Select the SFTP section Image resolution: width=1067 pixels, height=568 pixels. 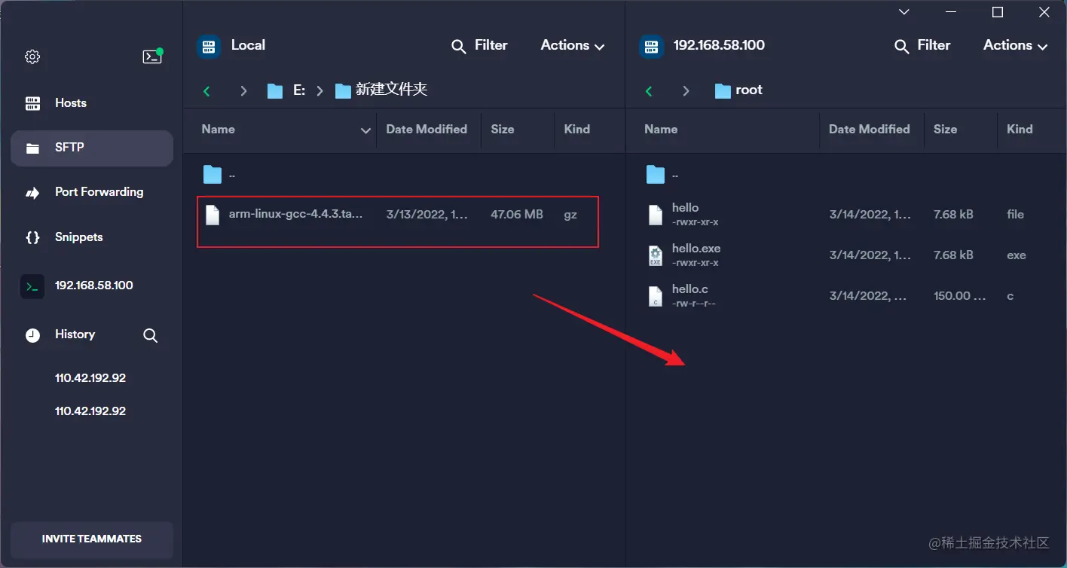pyautogui.click(x=92, y=148)
